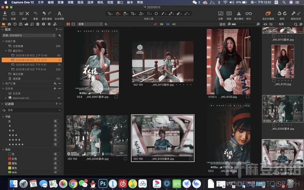Open the Metadata info tool tab
The height and width of the screenshot is (190, 304).
pos(44,24)
